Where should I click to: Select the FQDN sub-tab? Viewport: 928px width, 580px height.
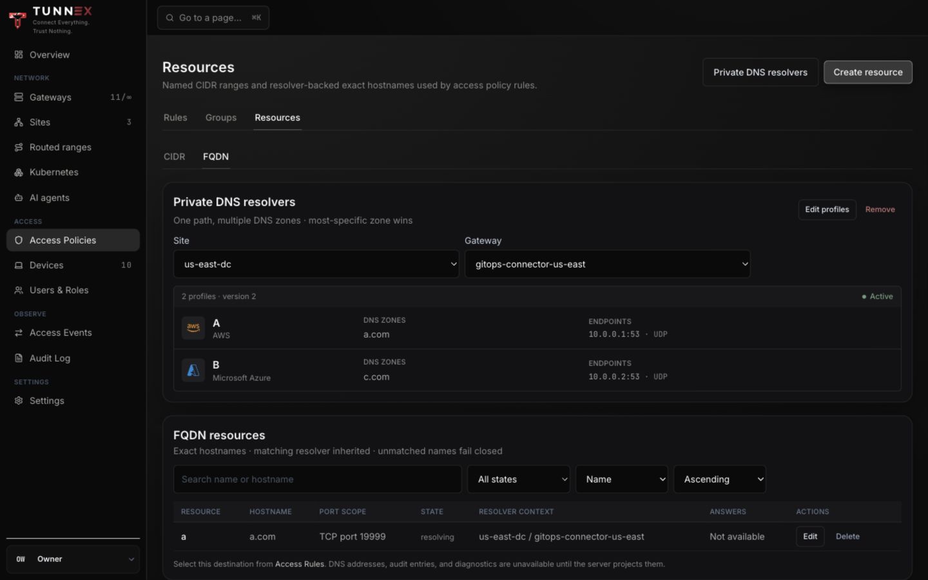[216, 157]
